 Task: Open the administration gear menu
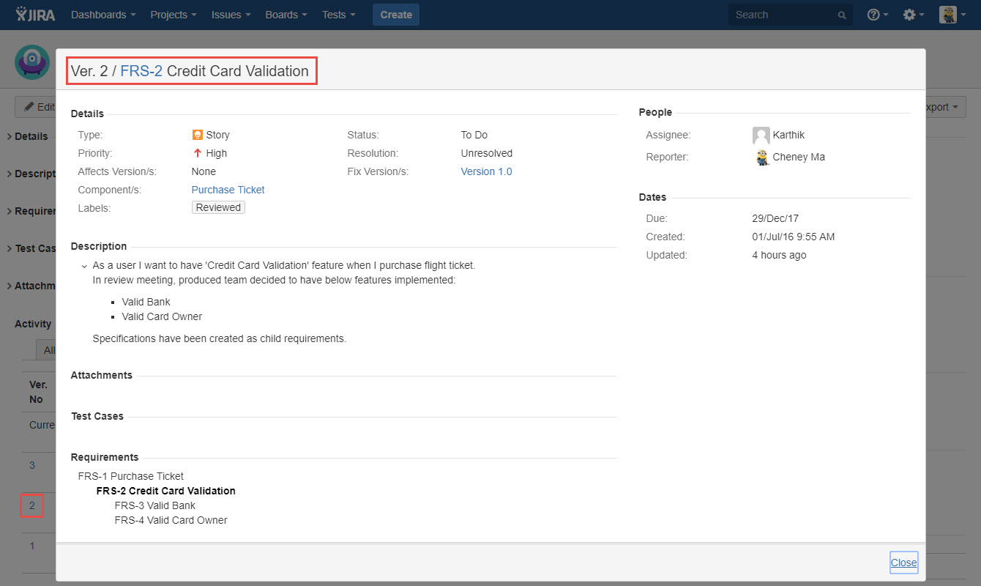[x=913, y=15]
